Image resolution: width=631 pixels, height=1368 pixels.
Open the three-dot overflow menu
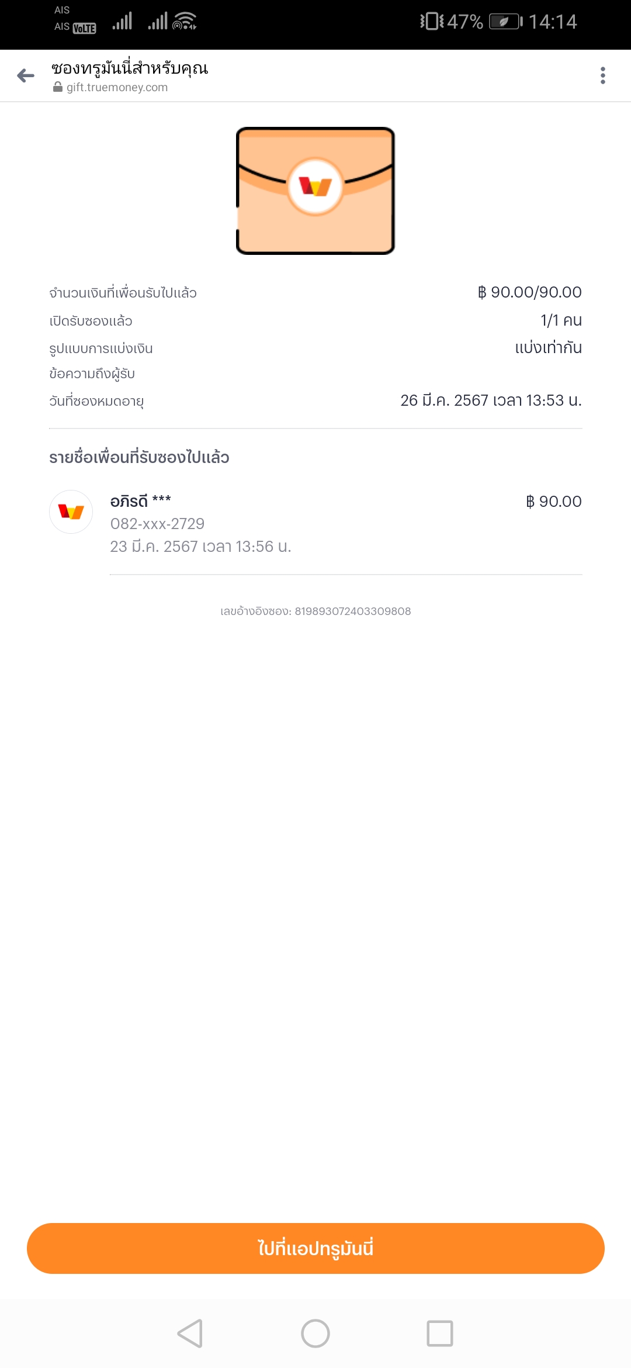click(602, 75)
